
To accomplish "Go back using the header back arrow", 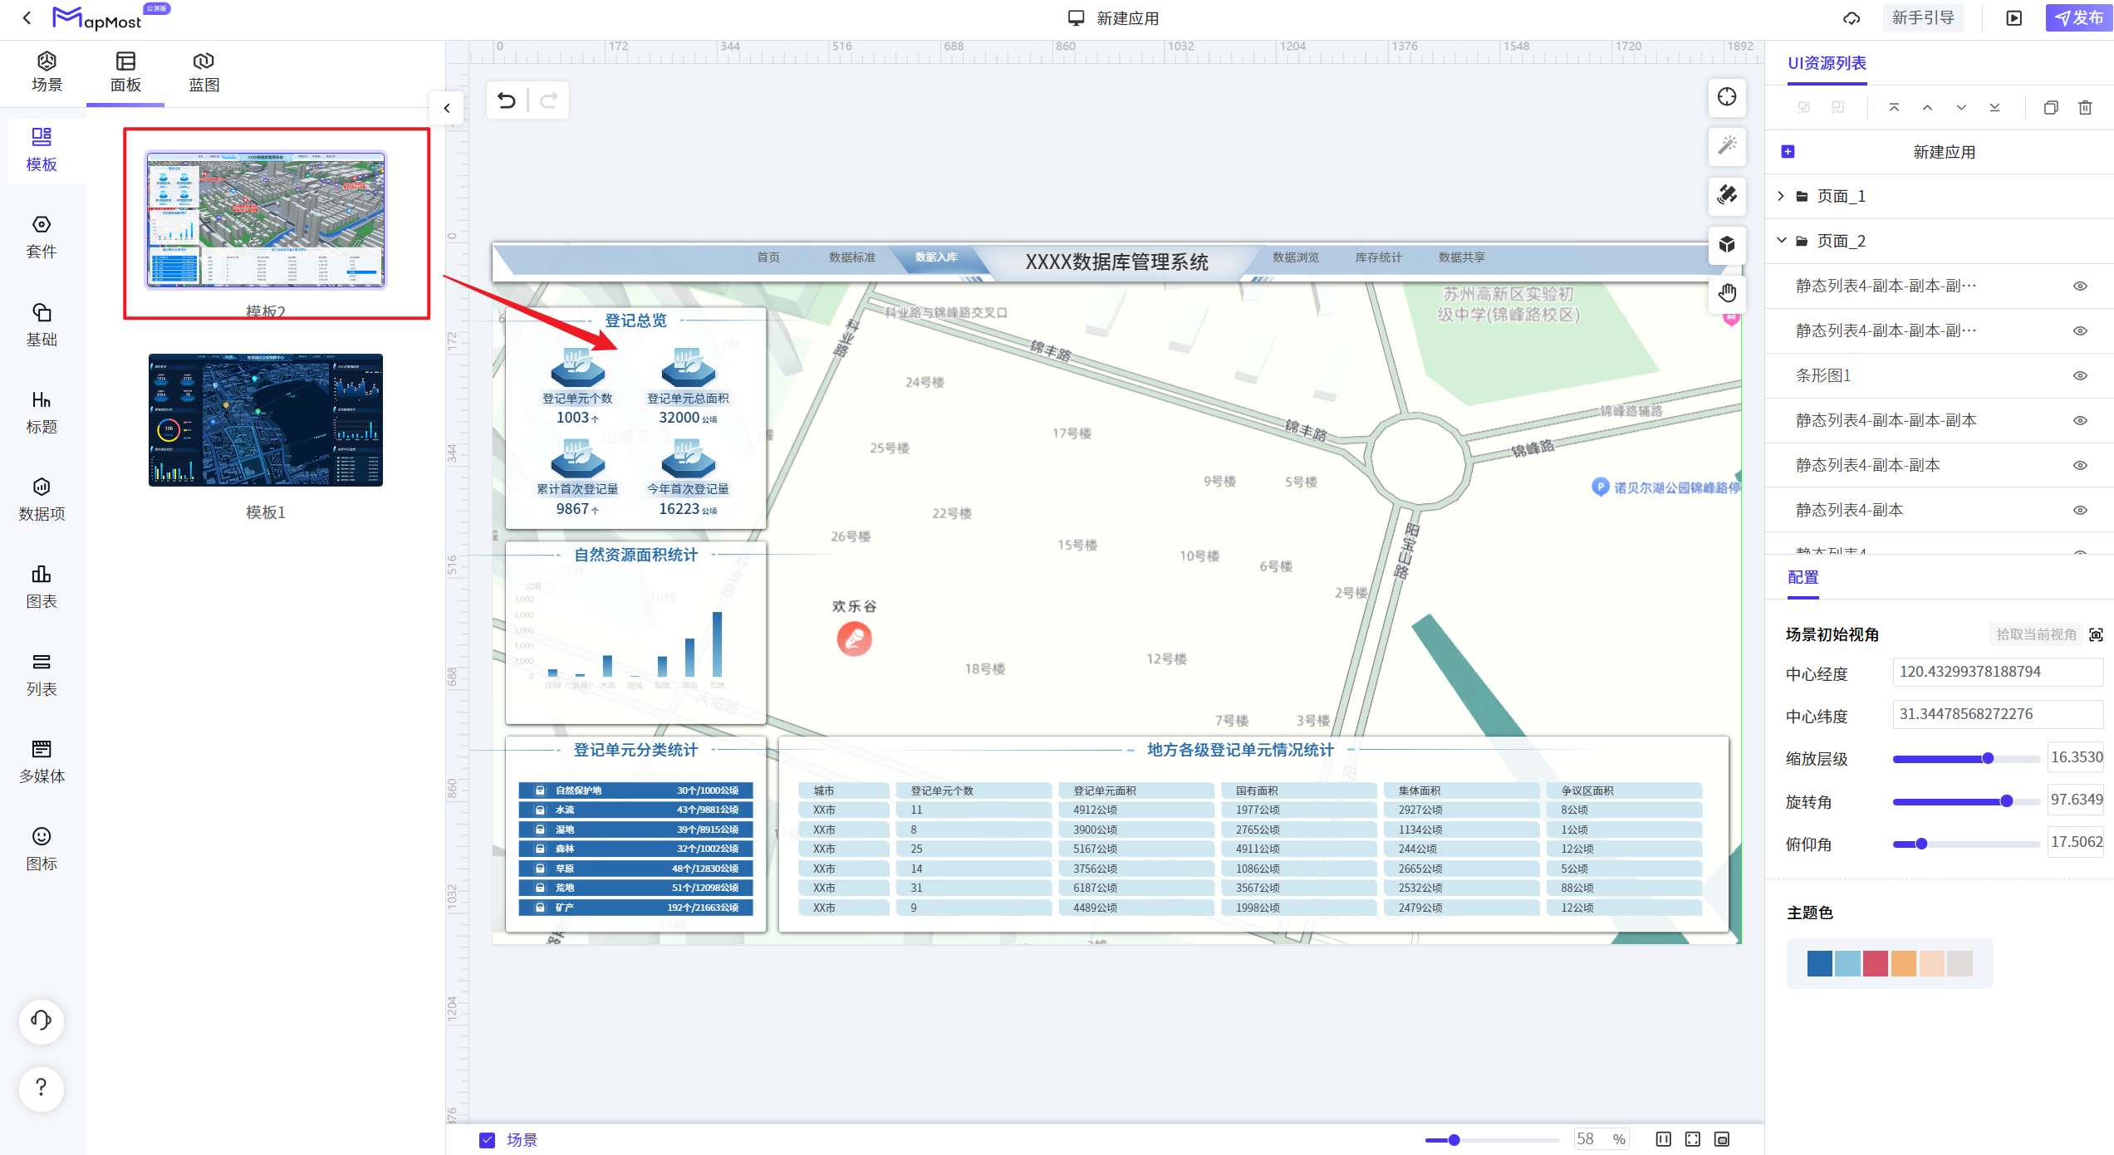I will coord(27,17).
